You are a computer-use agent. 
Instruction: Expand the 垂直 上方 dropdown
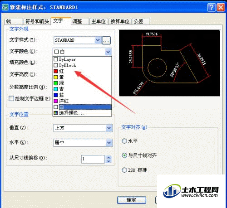(109, 128)
